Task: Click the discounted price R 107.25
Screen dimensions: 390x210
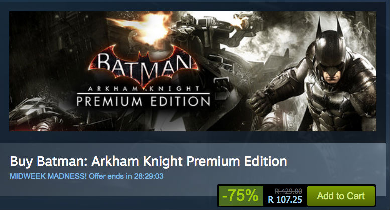Action: (x=285, y=199)
